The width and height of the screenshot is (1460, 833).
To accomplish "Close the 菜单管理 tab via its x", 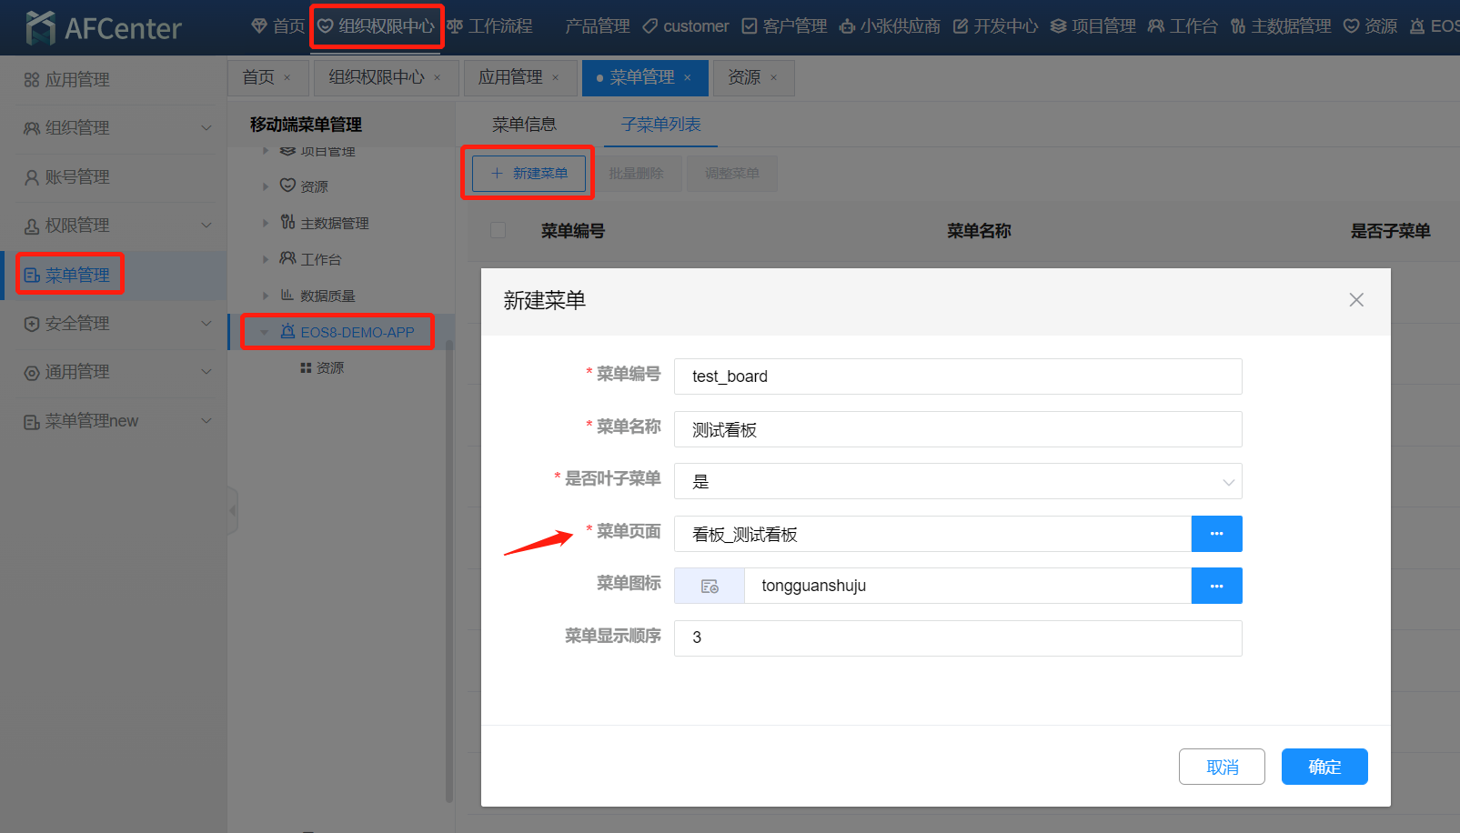I will coord(688,78).
